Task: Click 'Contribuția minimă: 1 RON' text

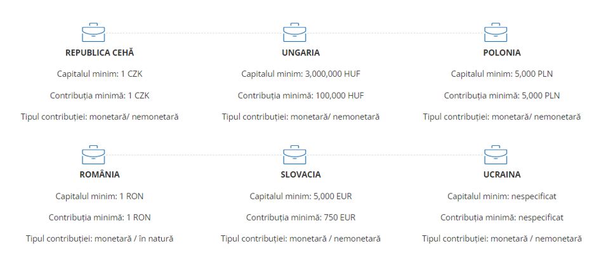Action: click(x=100, y=218)
